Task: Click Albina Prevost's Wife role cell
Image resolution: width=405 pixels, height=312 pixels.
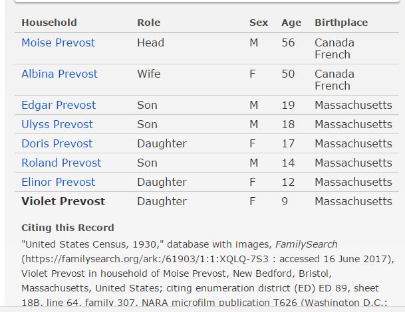Action: tap(149, 74)
